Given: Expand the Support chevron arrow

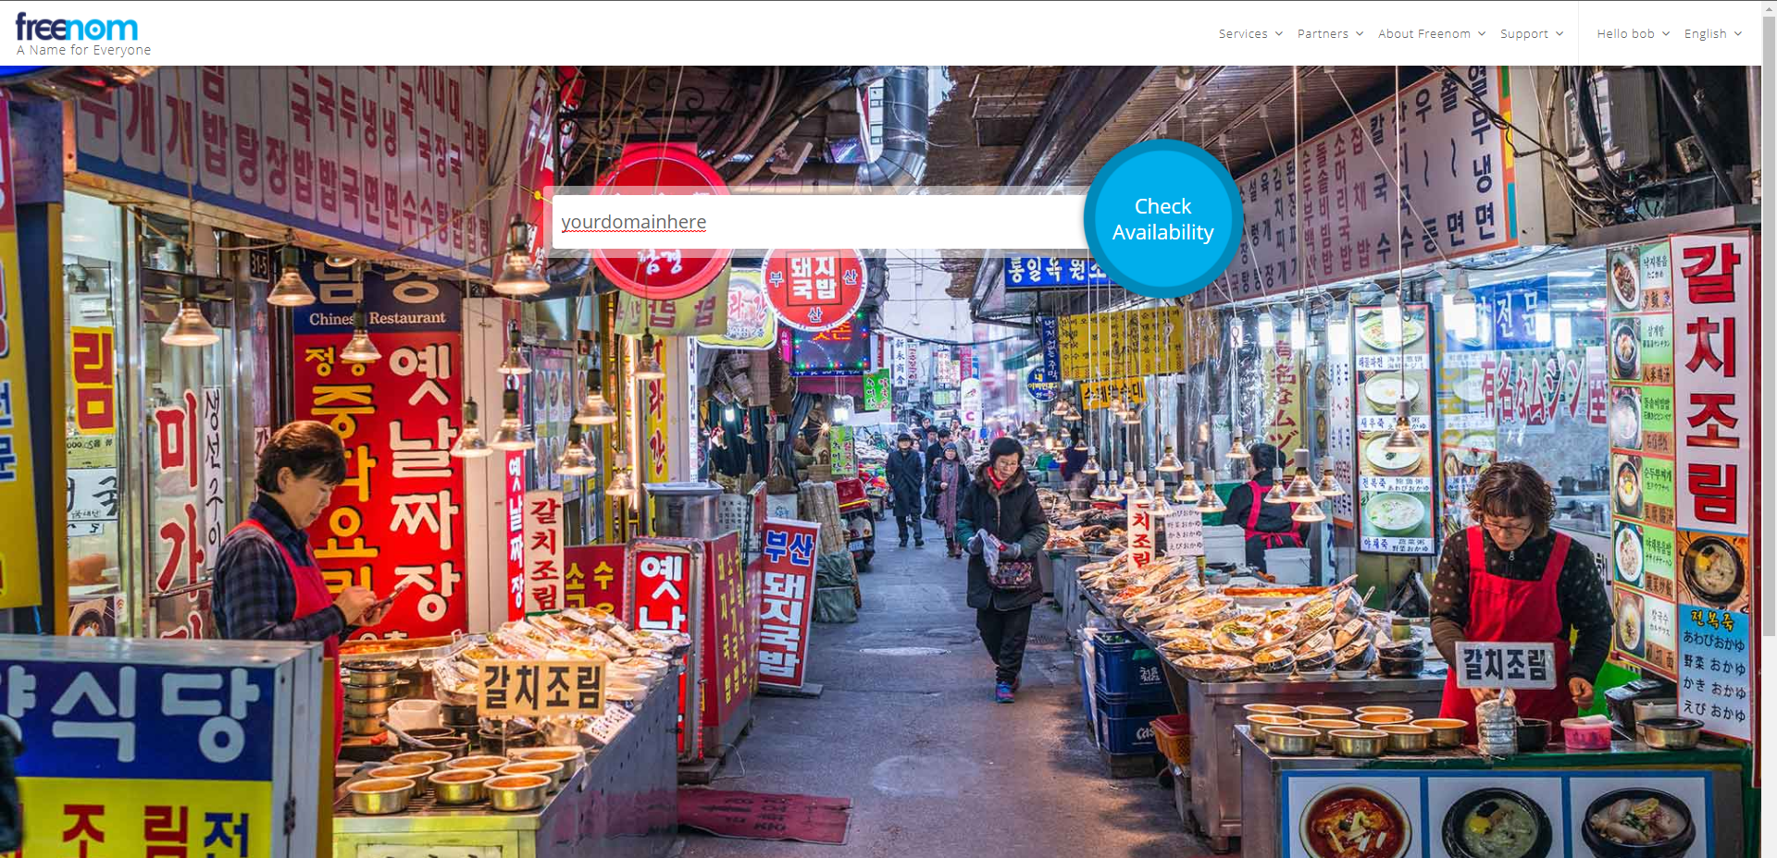Looking at the screenshot, I should [1560, 34].
